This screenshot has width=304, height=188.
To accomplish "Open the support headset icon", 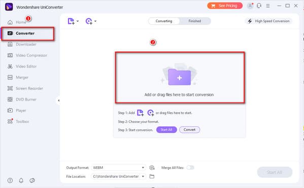I will [259, 6].
